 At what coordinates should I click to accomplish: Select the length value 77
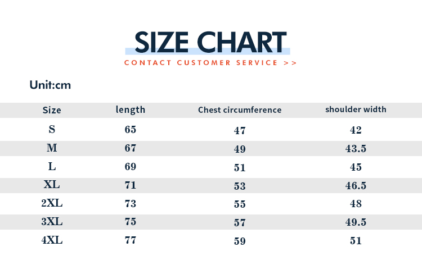click(131, 240)
